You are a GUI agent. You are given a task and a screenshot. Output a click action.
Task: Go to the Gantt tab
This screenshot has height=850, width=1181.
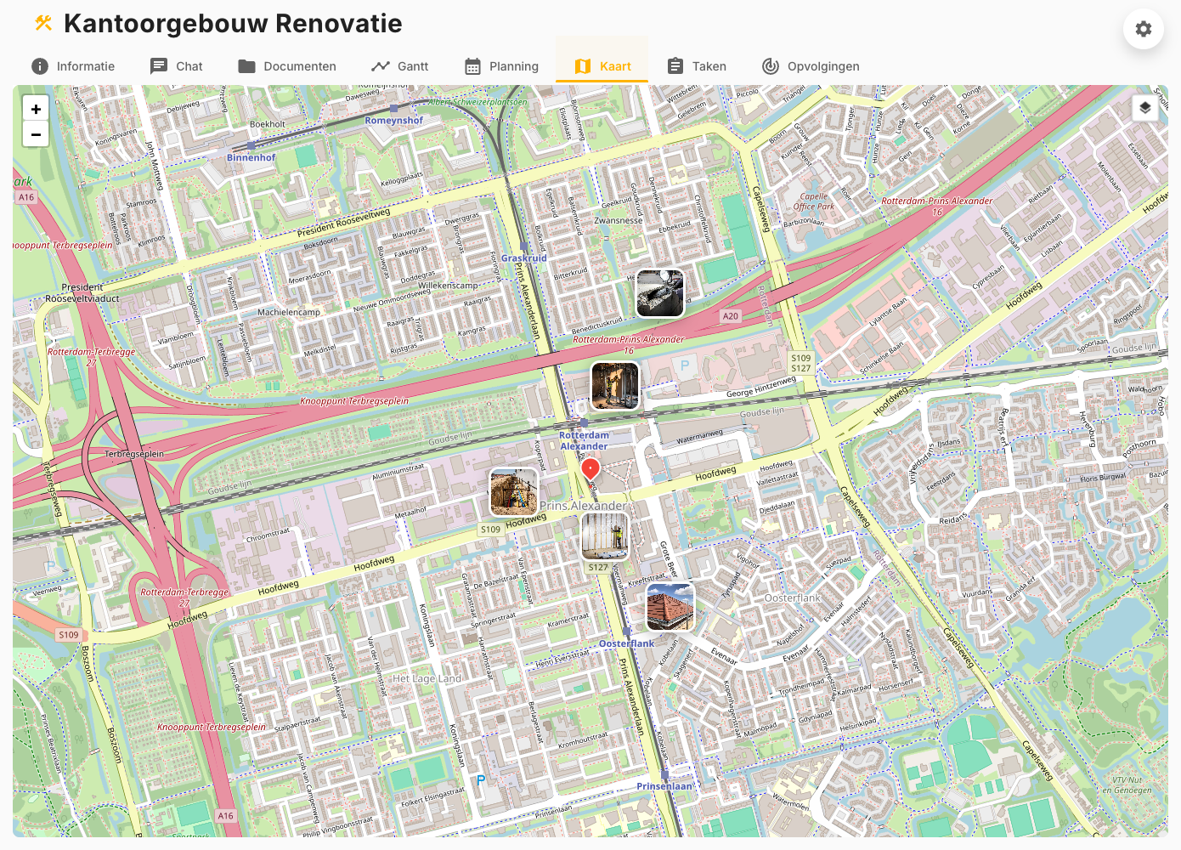tap(399, 66)
